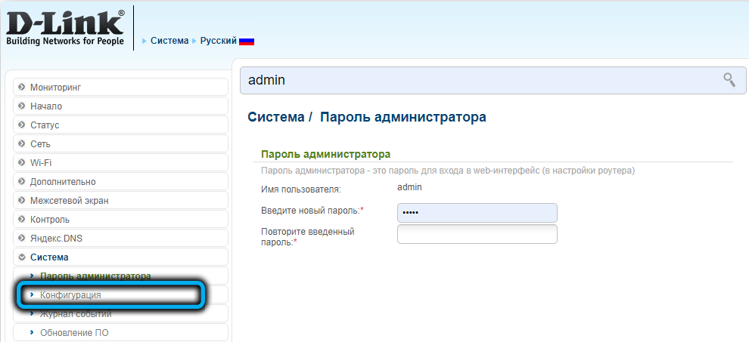The width and height of the screenshot is (749, 342).
Task: Open Журнал событий submenu item
Action: (x=76, y=314)
